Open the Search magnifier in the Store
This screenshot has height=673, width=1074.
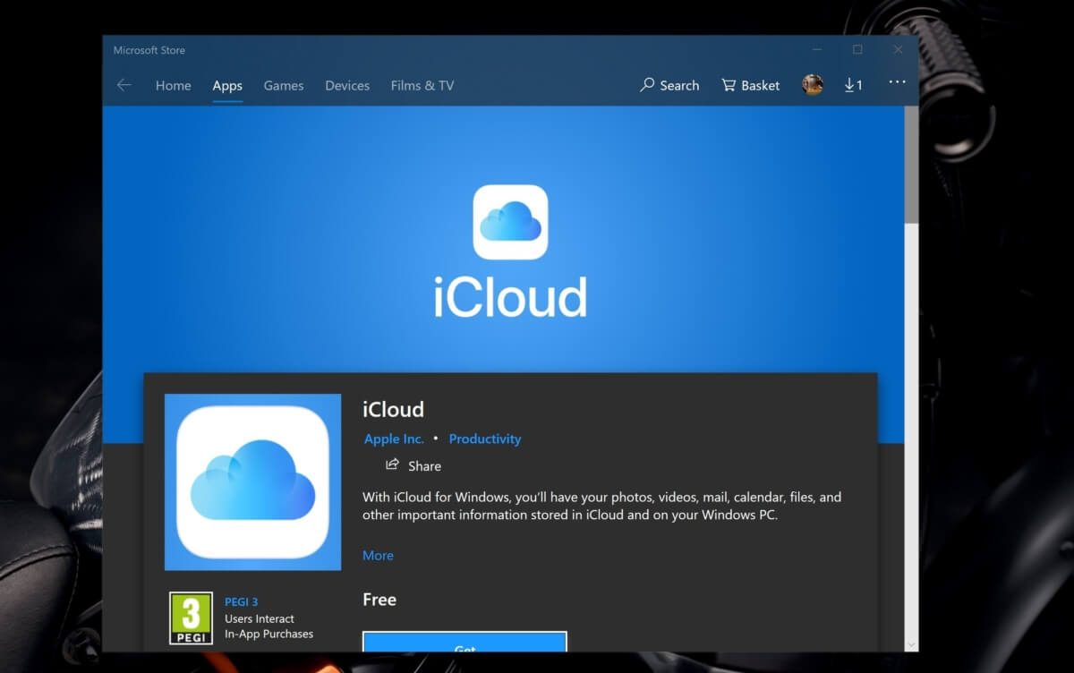point(648,85)
